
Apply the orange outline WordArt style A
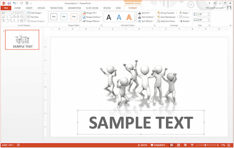pos(129,17)
